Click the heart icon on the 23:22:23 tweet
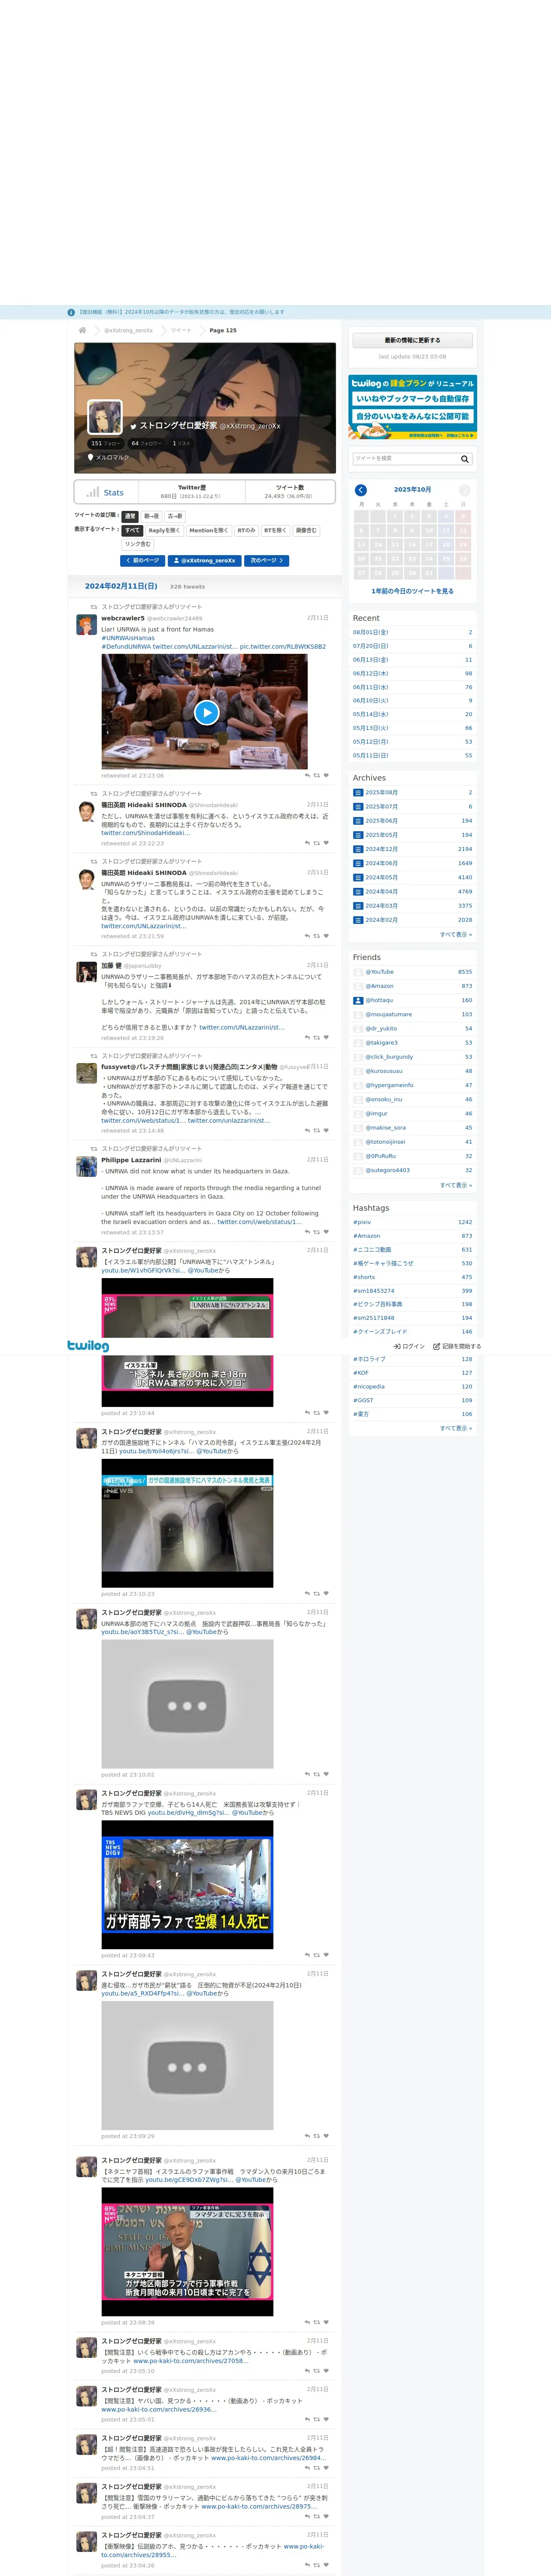Screen dimensions: 551x2576 click(326, 843)
